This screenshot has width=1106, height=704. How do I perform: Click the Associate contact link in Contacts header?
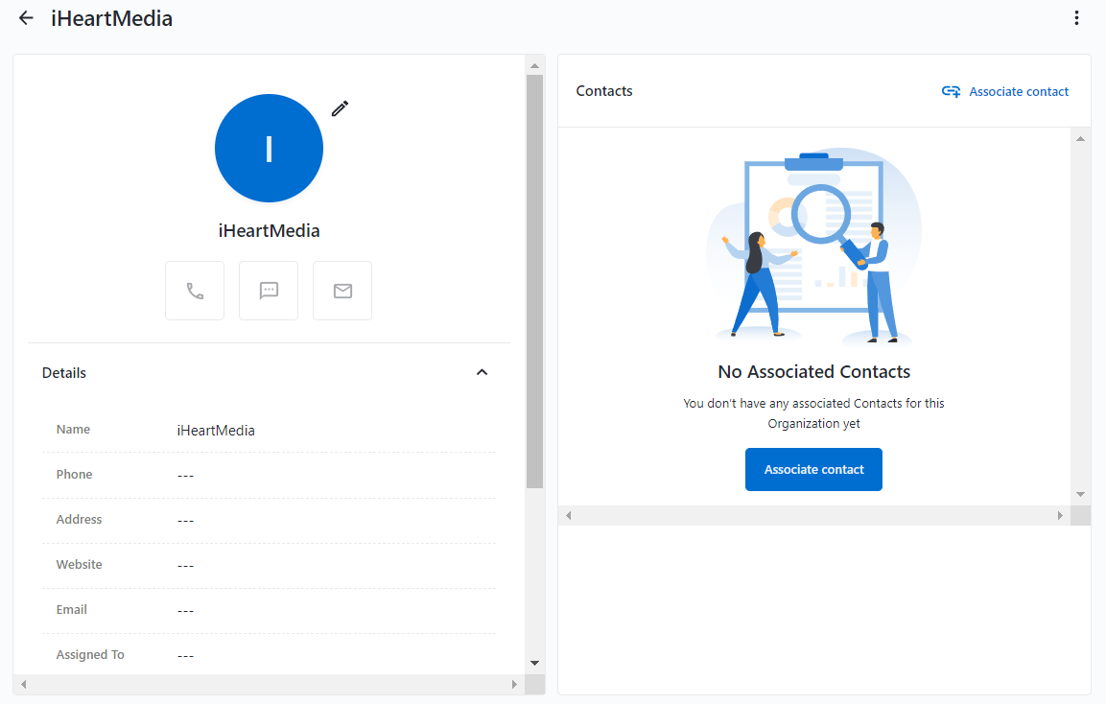click(1019, 92)
